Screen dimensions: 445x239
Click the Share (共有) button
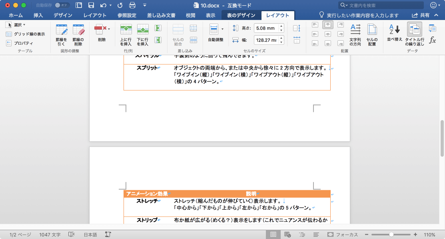tap(421, 15)
